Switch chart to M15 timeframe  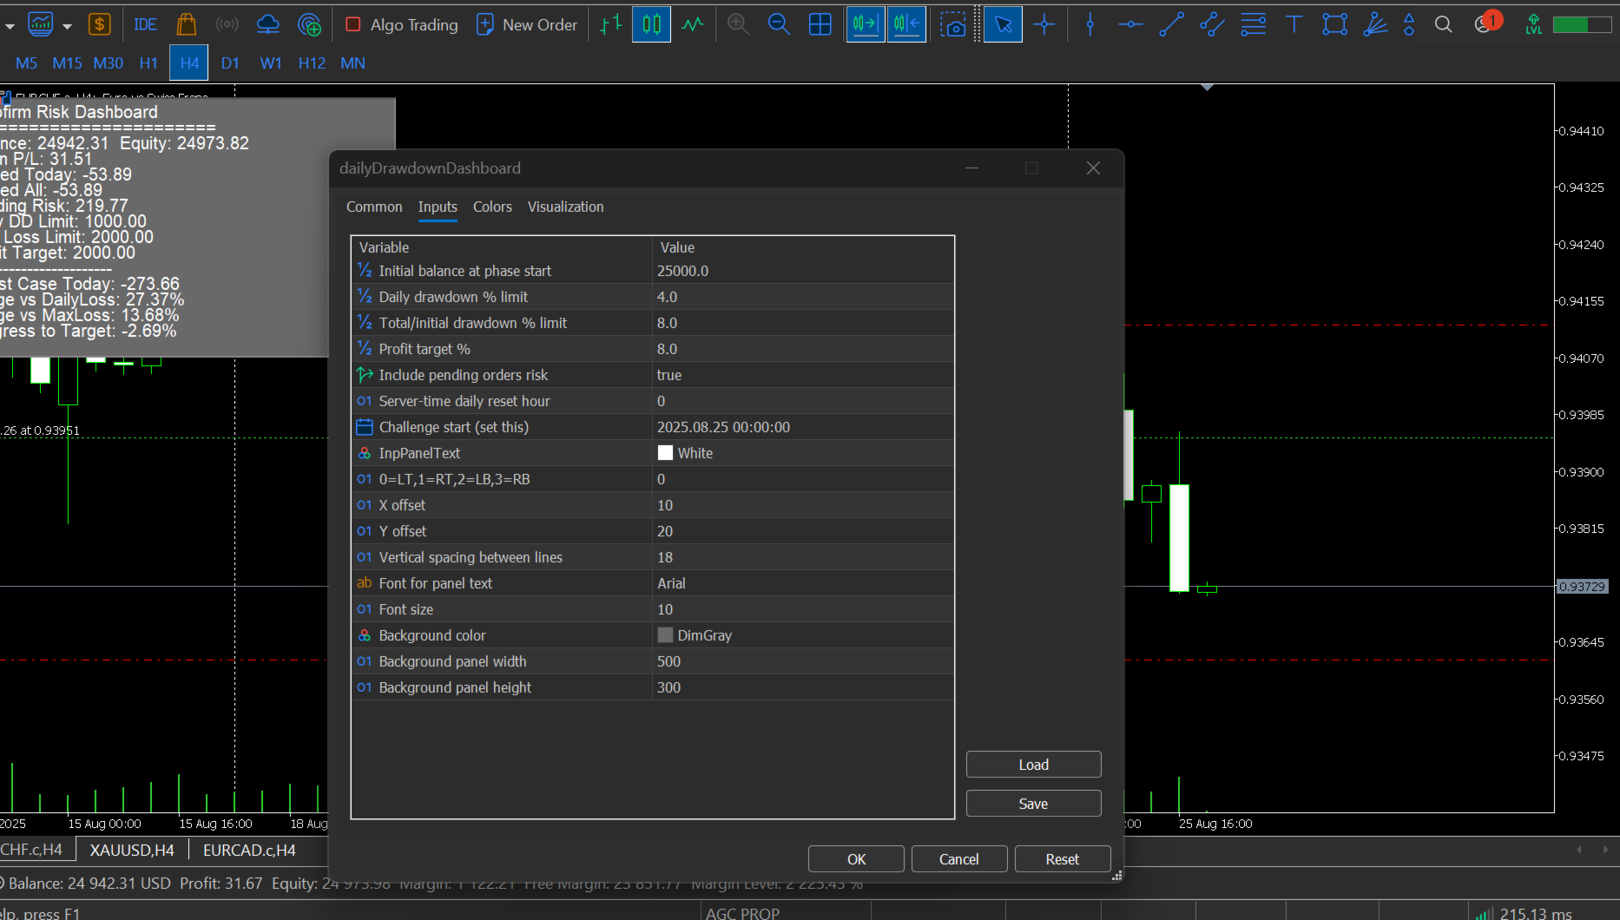[x=67, y=62]
